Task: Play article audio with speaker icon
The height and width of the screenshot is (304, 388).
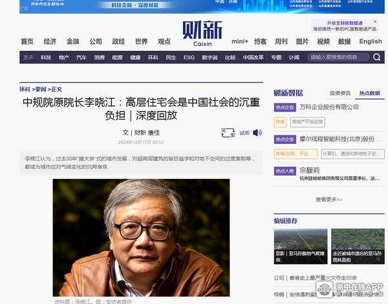Action: 257,132
